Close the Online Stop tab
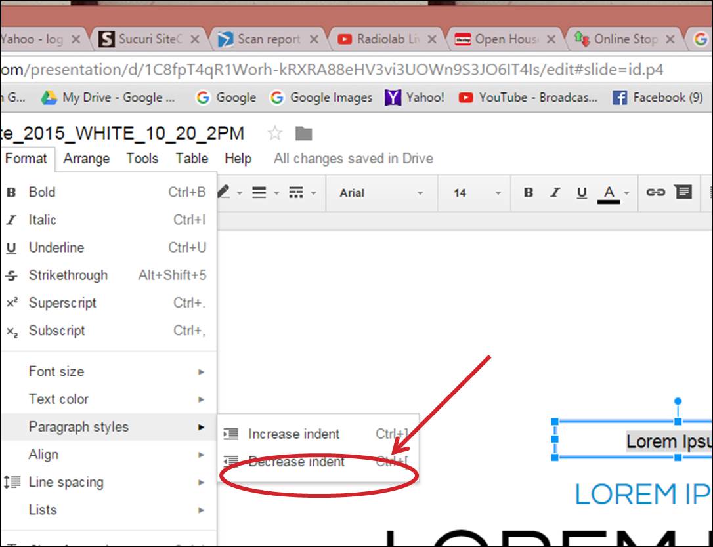 coord(670,39)
